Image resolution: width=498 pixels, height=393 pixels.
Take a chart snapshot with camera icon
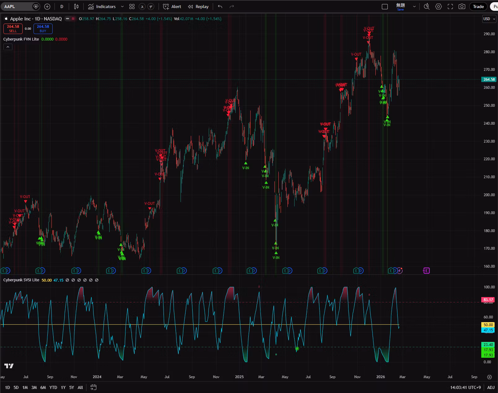462,6
